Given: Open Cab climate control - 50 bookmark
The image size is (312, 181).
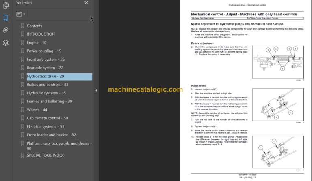Looking at the screenshot, I should tap(48, 118).
